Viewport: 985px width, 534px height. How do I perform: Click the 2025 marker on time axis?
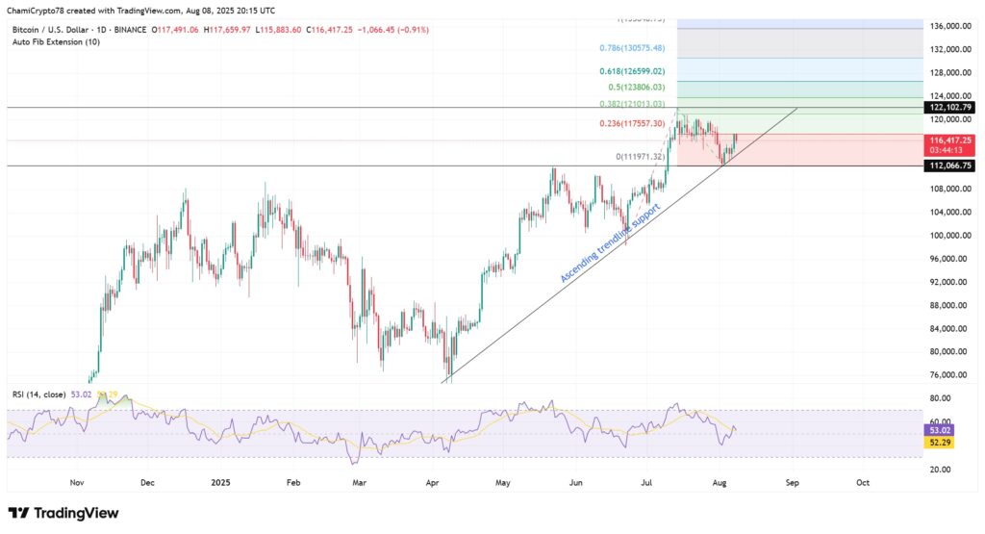click(x=220, y=482)
